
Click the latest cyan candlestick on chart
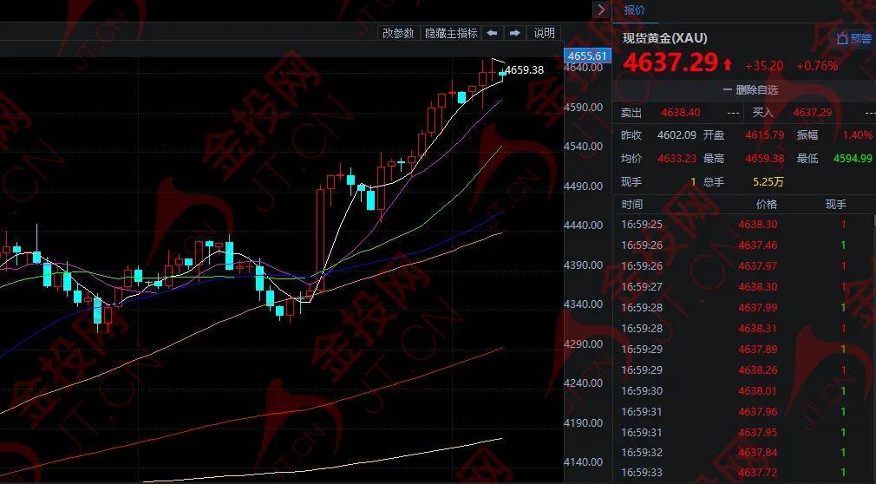pos(502,73)
